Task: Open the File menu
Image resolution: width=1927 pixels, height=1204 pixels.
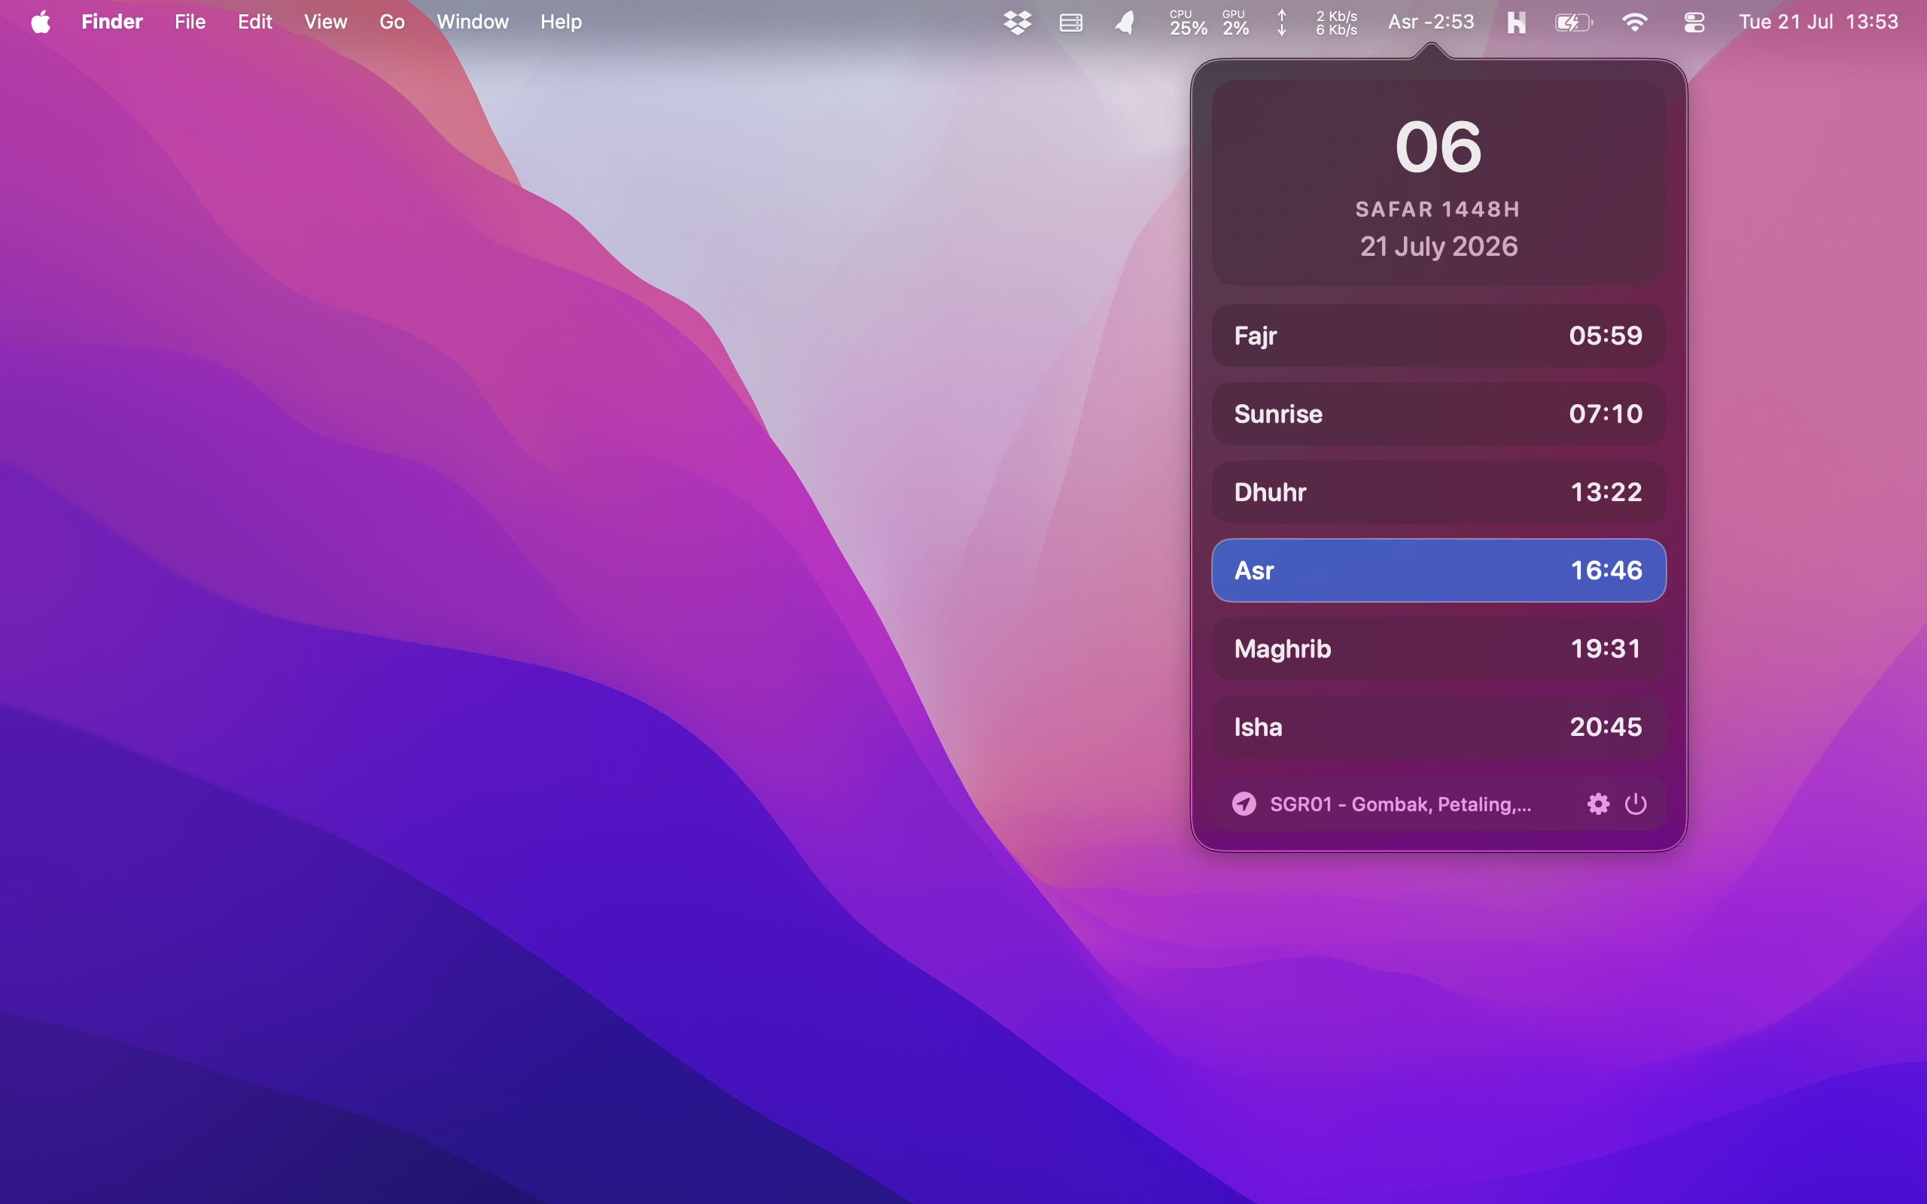Action: tap(190, 22)
